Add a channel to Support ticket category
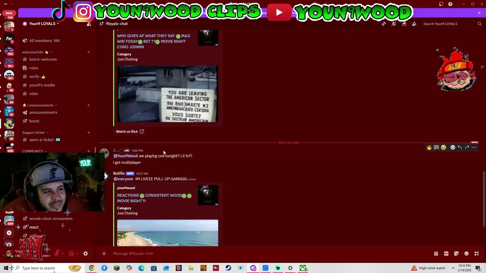The height and width of the screenshot is (273, 486). pos(88,132)
